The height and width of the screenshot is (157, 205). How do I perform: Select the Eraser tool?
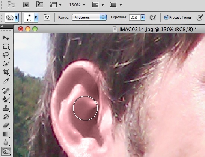tap(6, 125)
